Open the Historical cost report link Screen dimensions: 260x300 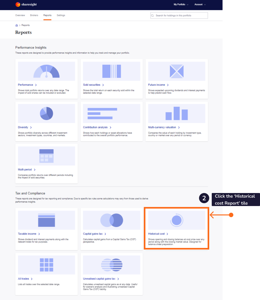coord(156,234)
